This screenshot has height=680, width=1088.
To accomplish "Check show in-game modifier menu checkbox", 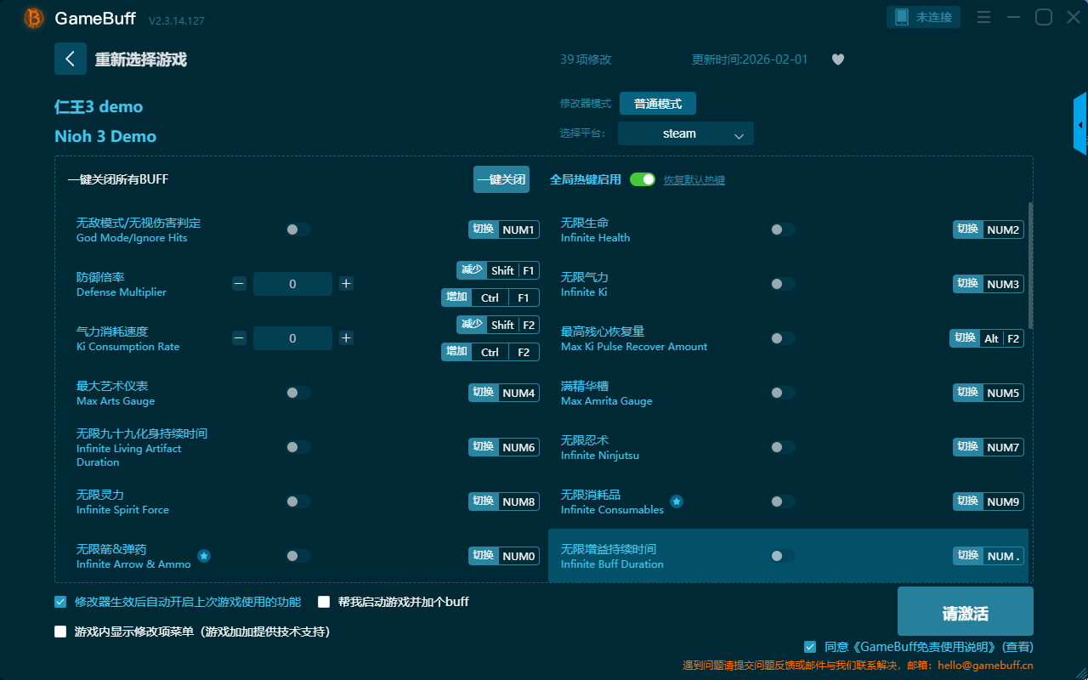I will coord(60,632).
